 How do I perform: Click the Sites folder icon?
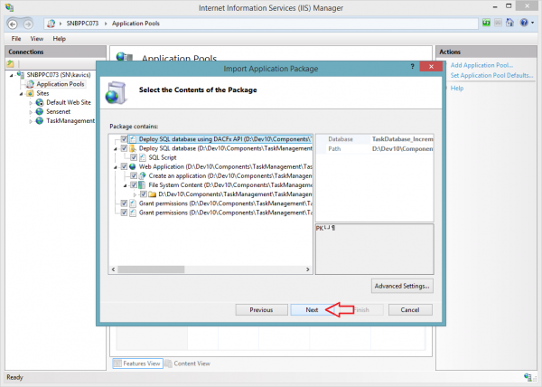[x=31, y=93]
